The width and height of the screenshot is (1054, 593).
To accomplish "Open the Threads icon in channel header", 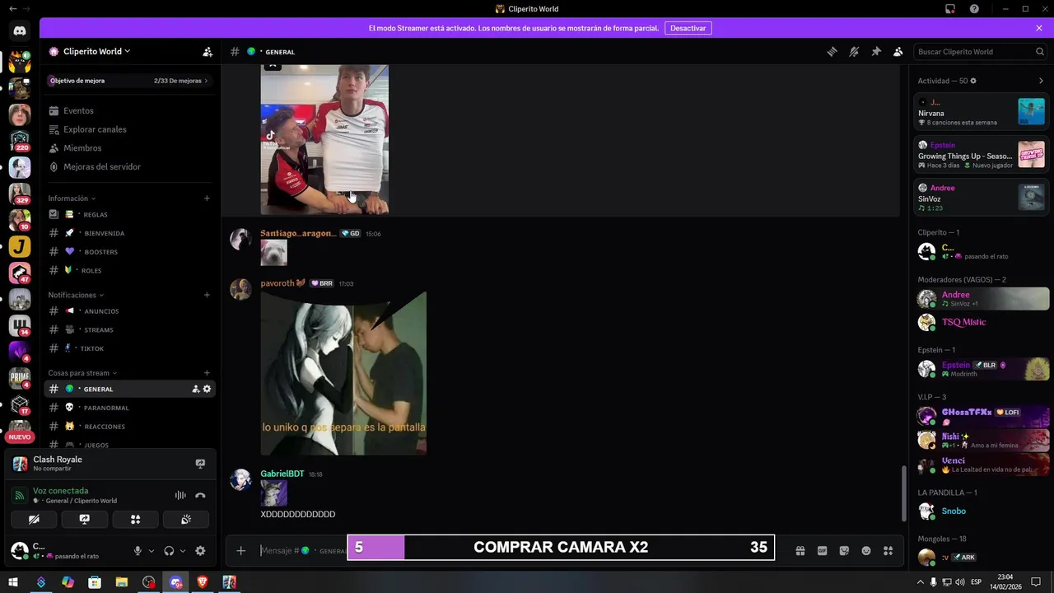I will pos(832,51).
